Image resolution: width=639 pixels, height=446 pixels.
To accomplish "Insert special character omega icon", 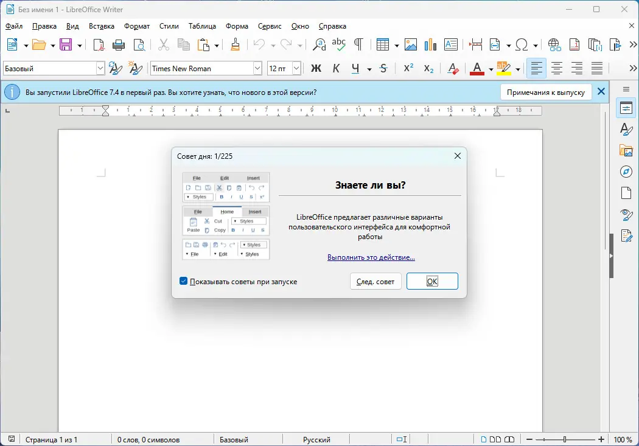I will [x=522, y=44].
